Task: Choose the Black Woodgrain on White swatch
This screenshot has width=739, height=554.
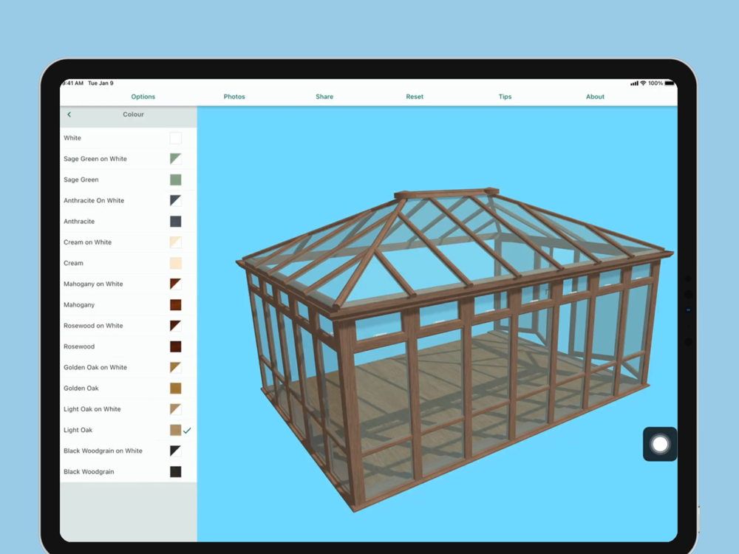Action: (x=175, y=451)
